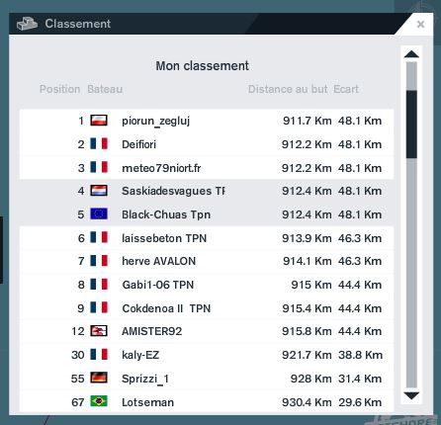Click the lower scrollbar track
The height and width of the screenshot is (425, 441).
click(411, 274)
